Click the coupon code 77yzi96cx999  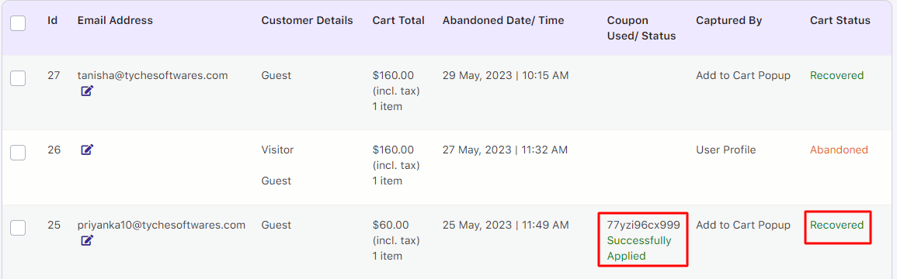click(643, 225)
